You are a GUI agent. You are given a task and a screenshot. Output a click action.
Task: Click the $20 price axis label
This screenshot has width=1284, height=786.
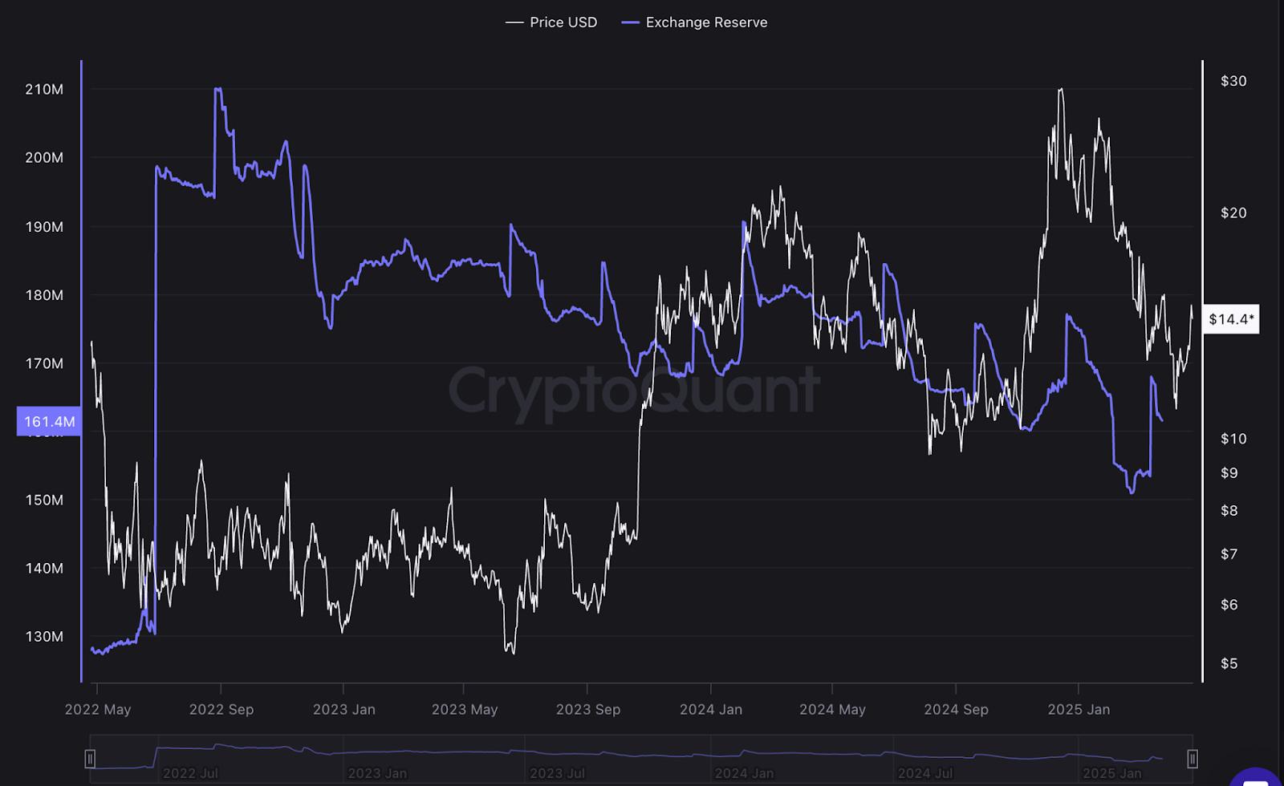point(1233,213)
